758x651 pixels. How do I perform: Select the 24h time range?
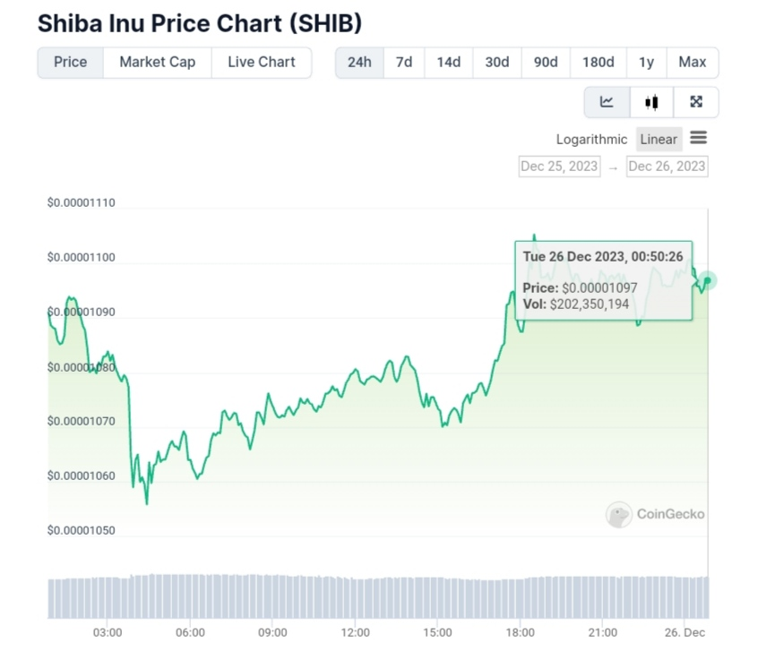[359, 62]
